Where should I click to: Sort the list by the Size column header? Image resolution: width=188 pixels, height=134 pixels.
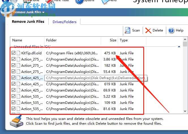[x=113, y=40]
